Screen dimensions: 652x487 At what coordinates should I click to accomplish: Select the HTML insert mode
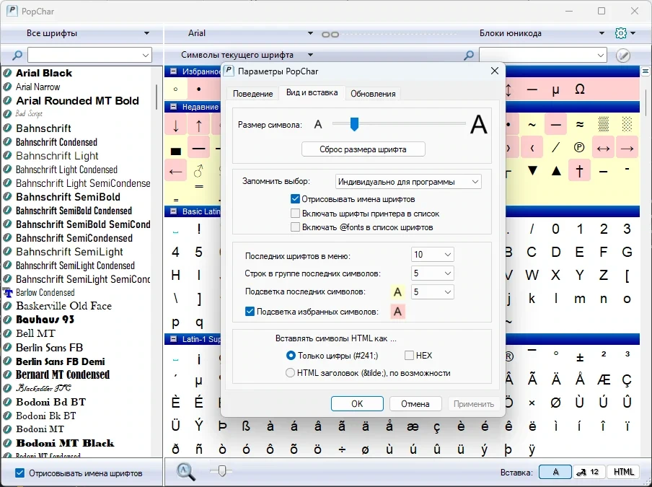pyautogui.click(x=624, y=472)
